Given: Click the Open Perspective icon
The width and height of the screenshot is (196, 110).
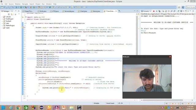Looking at the screenshot, I should 179,7.
